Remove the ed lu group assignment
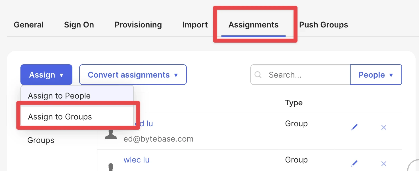The image size is (419, 171). click(384, 127)
